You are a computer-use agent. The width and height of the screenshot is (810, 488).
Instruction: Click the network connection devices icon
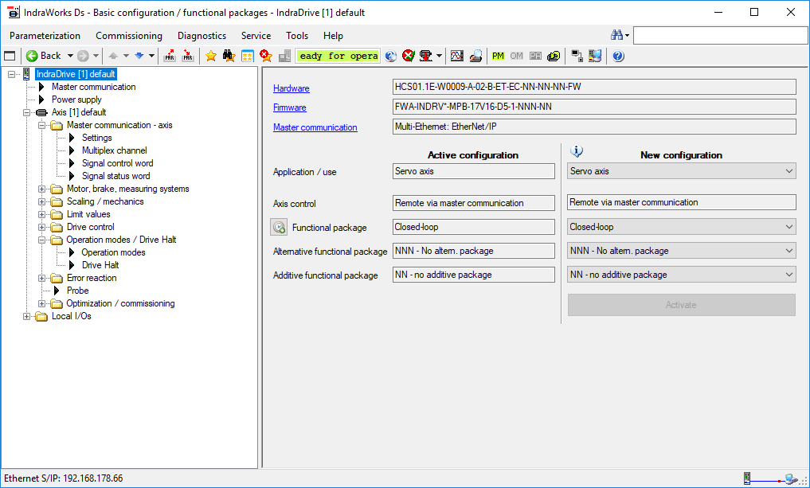577,56
